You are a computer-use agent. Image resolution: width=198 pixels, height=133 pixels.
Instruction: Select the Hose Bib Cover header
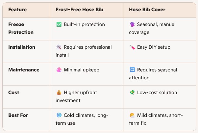[x=147, y=10]
